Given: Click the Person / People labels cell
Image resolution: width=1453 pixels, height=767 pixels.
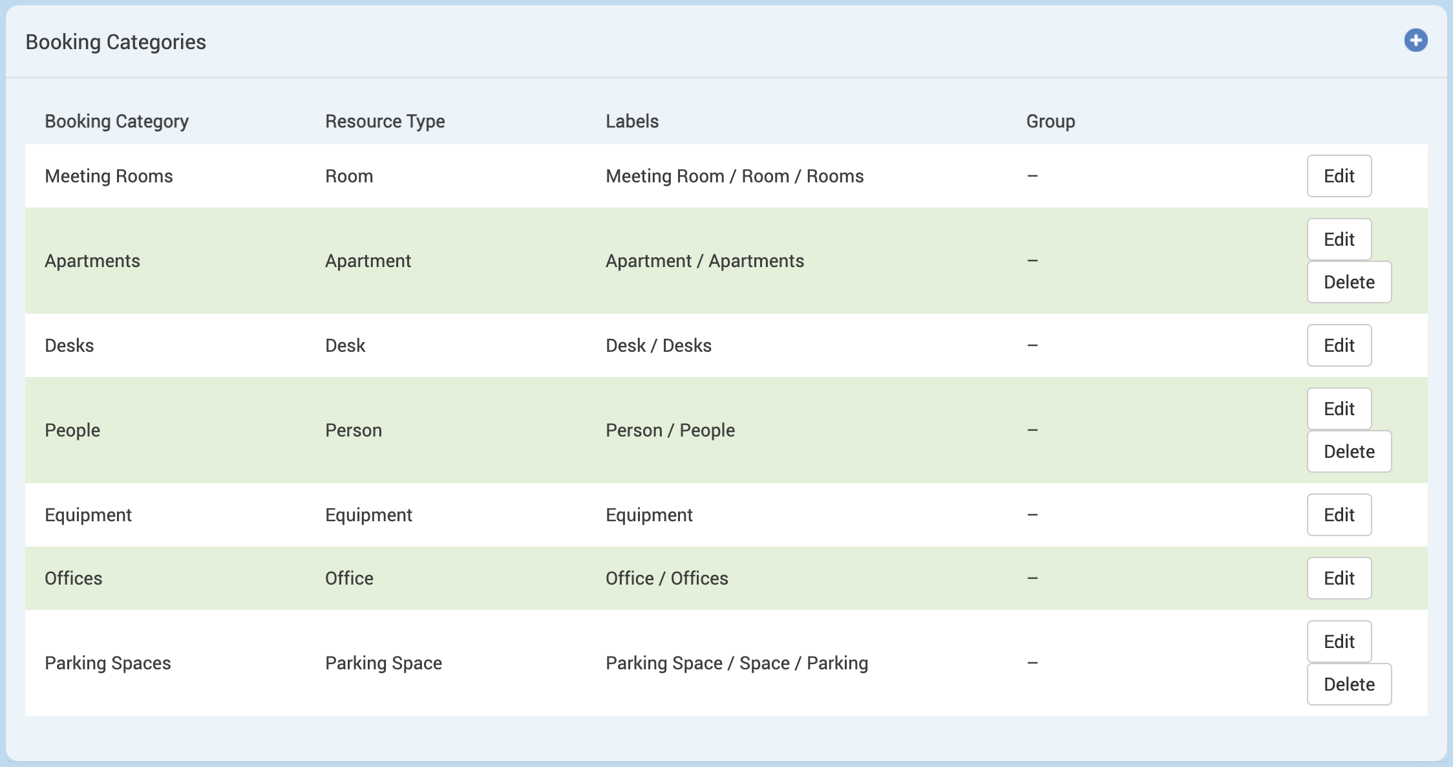Looking at the screenshot, I should coord(670,430).
